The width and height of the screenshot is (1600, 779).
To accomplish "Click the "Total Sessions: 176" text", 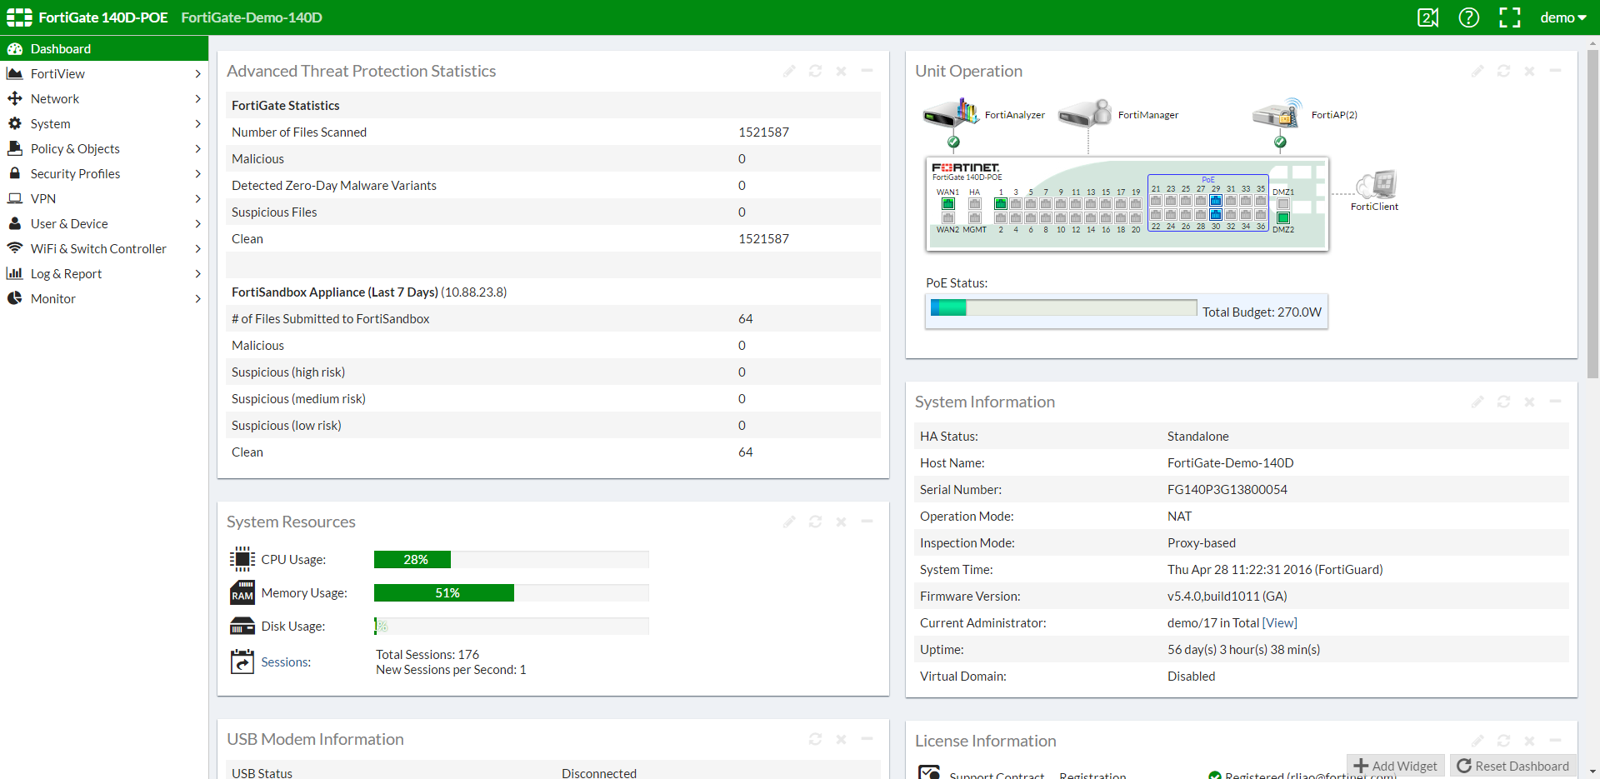I will click(x=427, y=655).
